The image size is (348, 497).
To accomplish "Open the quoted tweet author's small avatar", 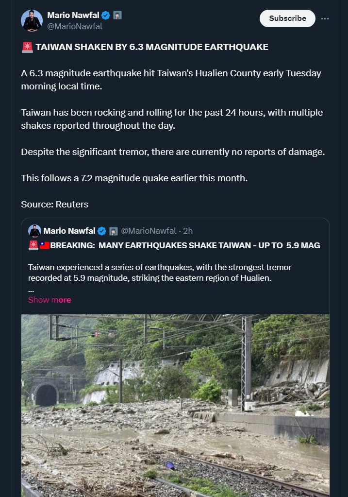I will [x=34, y=231].
